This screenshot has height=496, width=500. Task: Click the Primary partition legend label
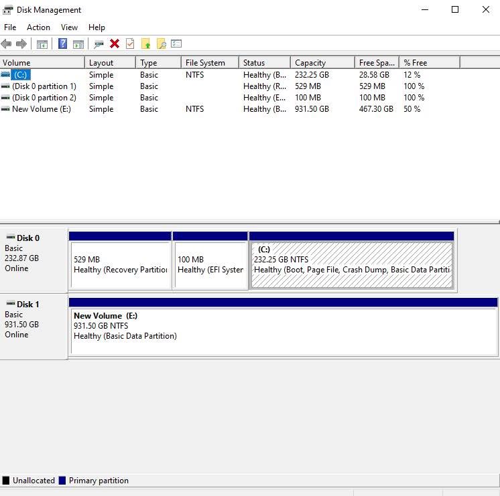(99, 481)
